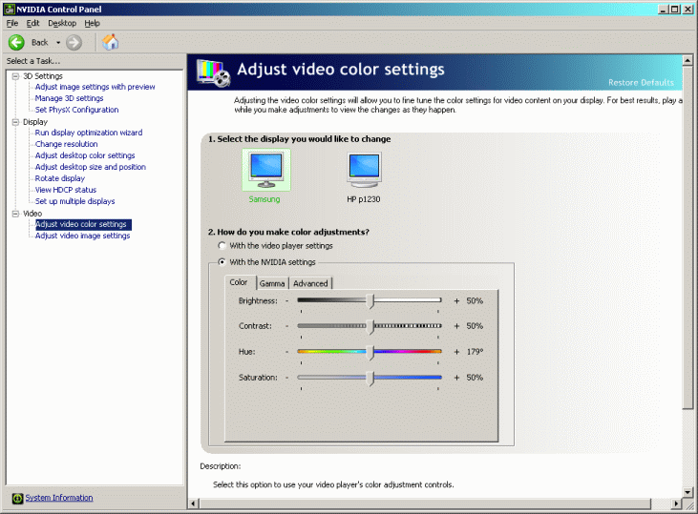Click the vertical scrollbar down arrow

[687, 492]
